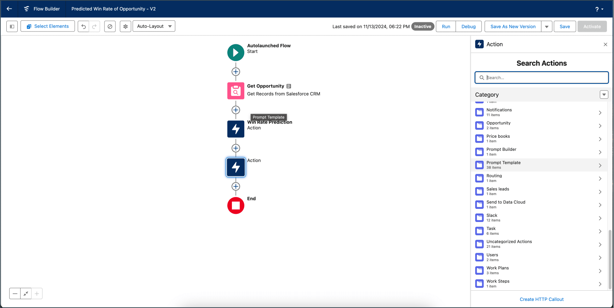The image size is (614, 308).
Task: Open the Opportunity category
Action: click(x=539, y=126)
